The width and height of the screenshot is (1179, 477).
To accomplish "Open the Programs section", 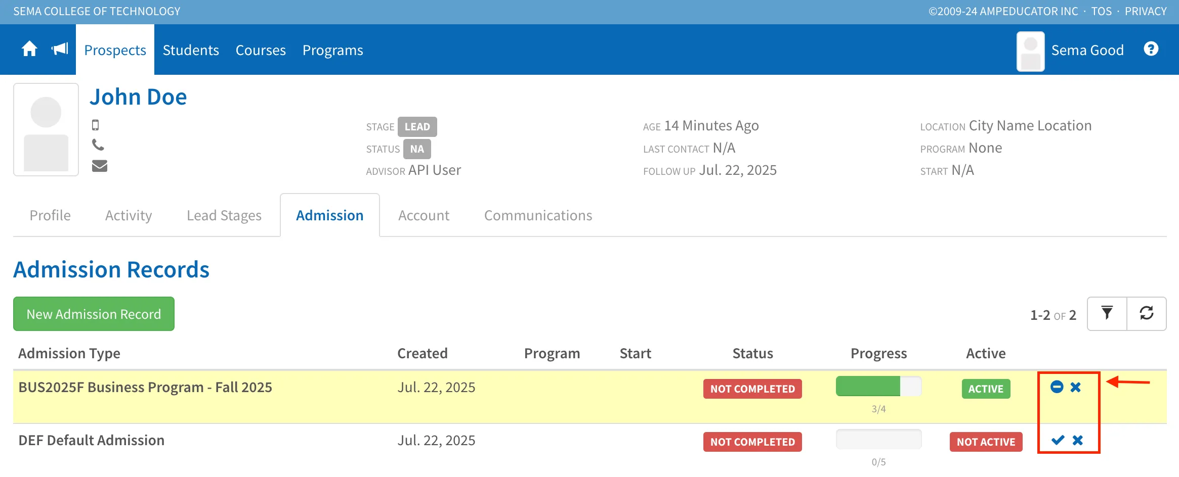I will [333, 50].
